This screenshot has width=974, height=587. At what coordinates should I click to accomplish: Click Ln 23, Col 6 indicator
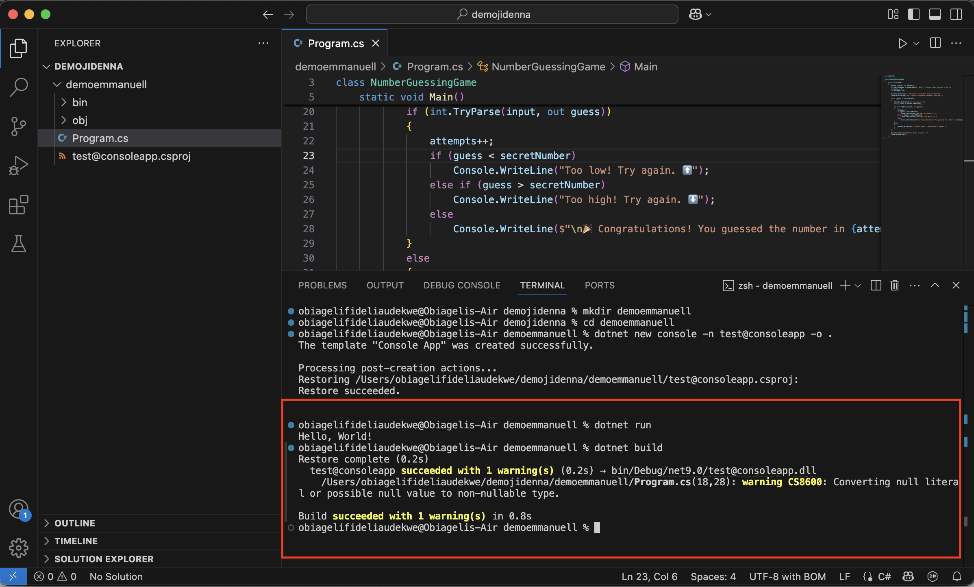click(649, 576)
